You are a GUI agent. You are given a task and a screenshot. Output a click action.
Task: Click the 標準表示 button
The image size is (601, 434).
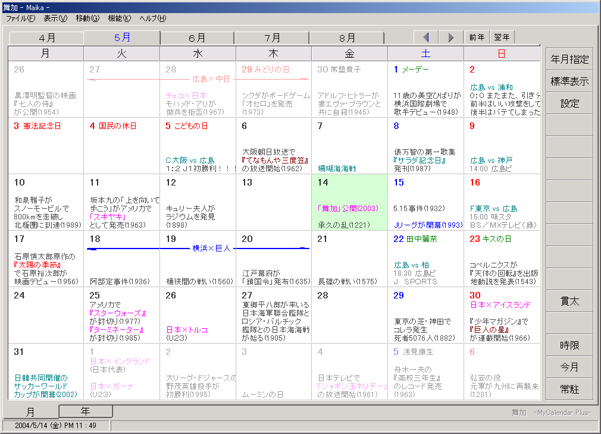point(569,81)
